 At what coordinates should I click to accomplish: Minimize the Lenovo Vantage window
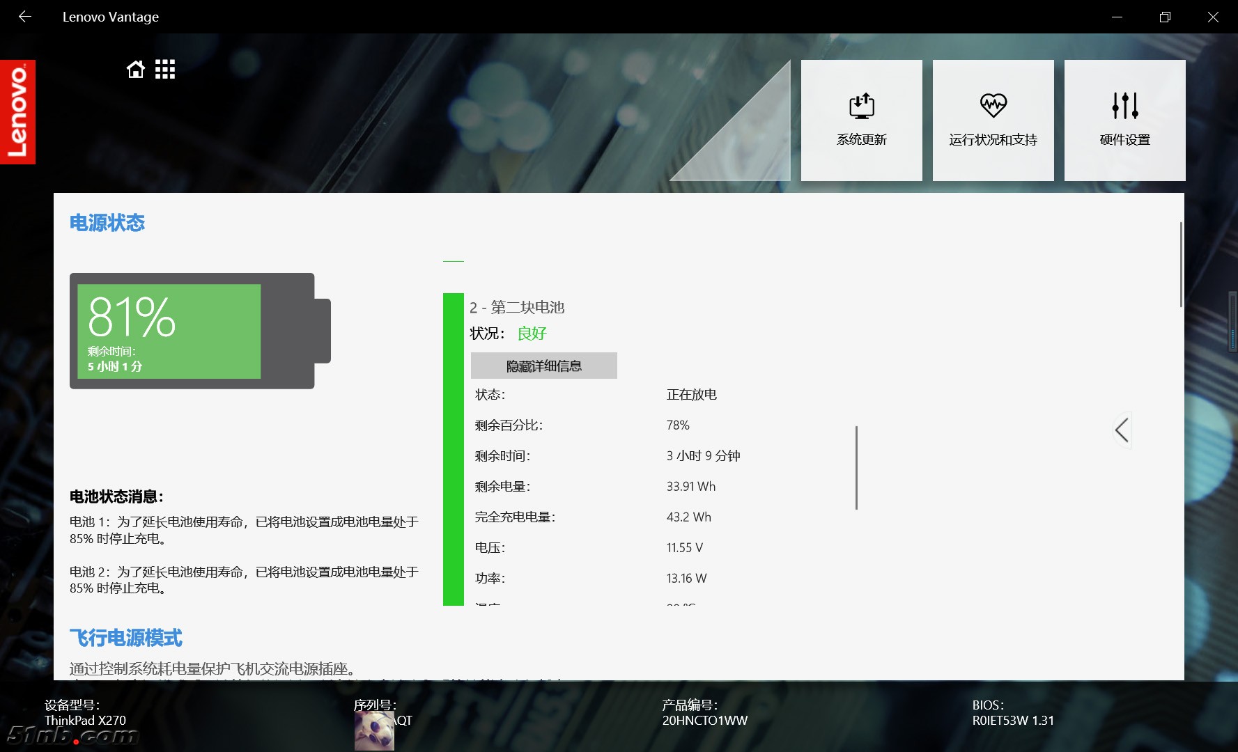(1117, 17)
